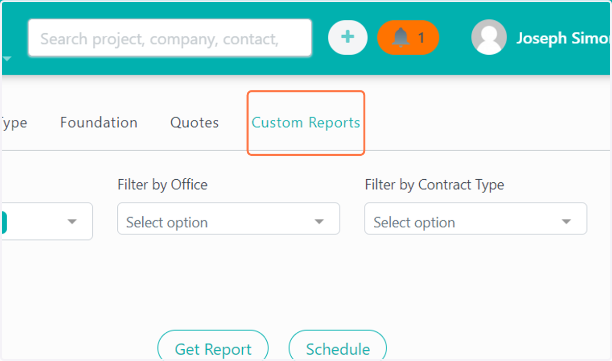Switch to the Quotes tab
The width and height of the screenshot is (612, 361).
[x=194, y=123]
